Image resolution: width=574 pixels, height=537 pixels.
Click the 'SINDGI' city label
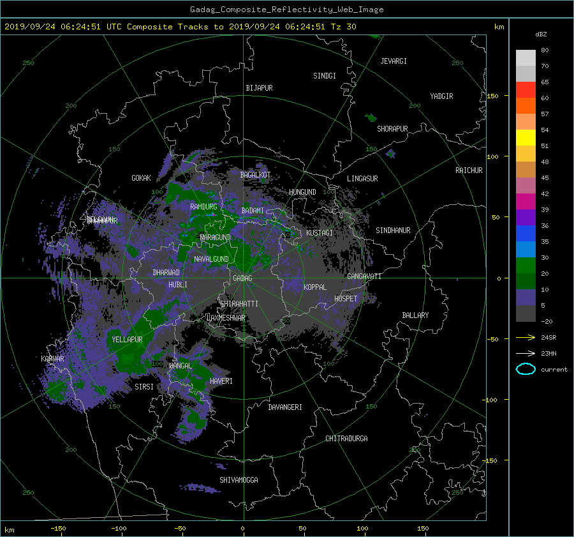[x=325, y=76]
